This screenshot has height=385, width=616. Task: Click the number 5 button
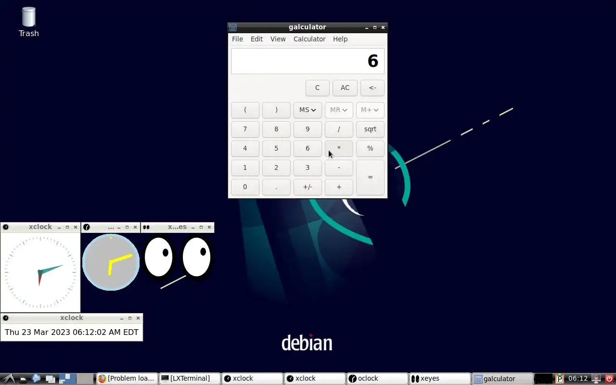click(x=276, y=148)
